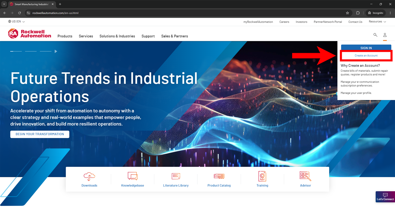Open the Solutions & Industries menu
Image resolution: width=395 pixels, height=212 pixels.
[117, 36]
